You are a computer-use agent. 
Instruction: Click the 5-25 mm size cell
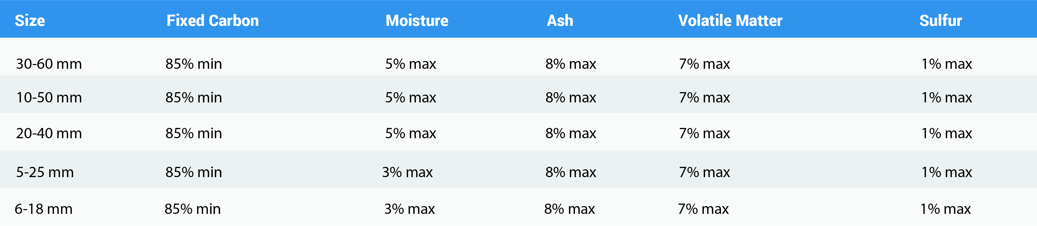coord(45,172)
